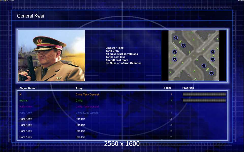244x152 pixels.
Task: Select start position marker 8 on the map
Action: click(175, 59)
